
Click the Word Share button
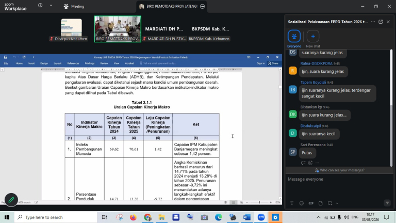point(273,63)
